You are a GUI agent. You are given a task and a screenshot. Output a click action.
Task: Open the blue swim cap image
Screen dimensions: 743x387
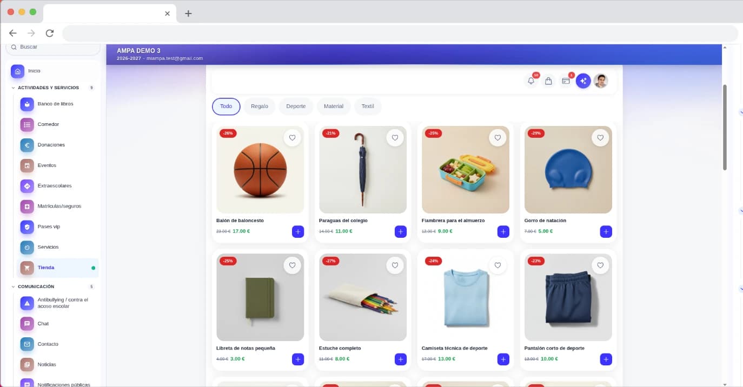point(568,170)
